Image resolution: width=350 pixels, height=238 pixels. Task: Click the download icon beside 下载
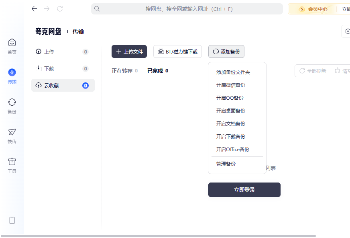(x=39, y=68)
